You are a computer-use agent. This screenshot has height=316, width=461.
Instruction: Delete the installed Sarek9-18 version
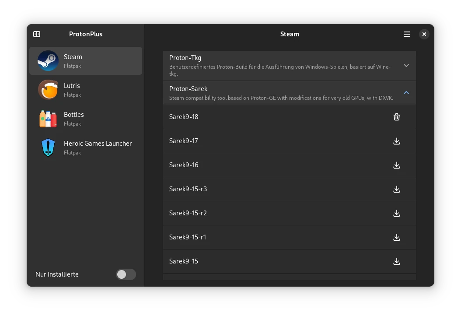point(396,117)
